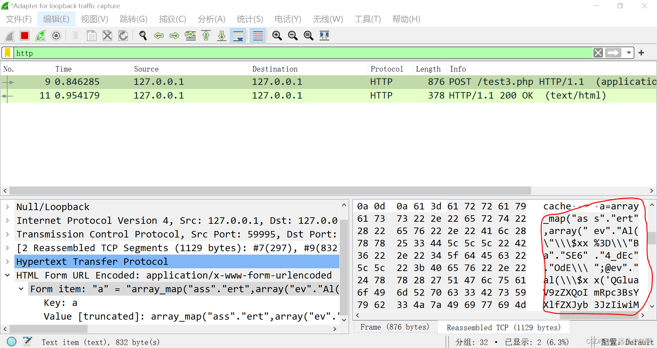Screen dimensions: 657x348
Task: Open the 视图(V) menu
Action: click(x=94, y=19)
